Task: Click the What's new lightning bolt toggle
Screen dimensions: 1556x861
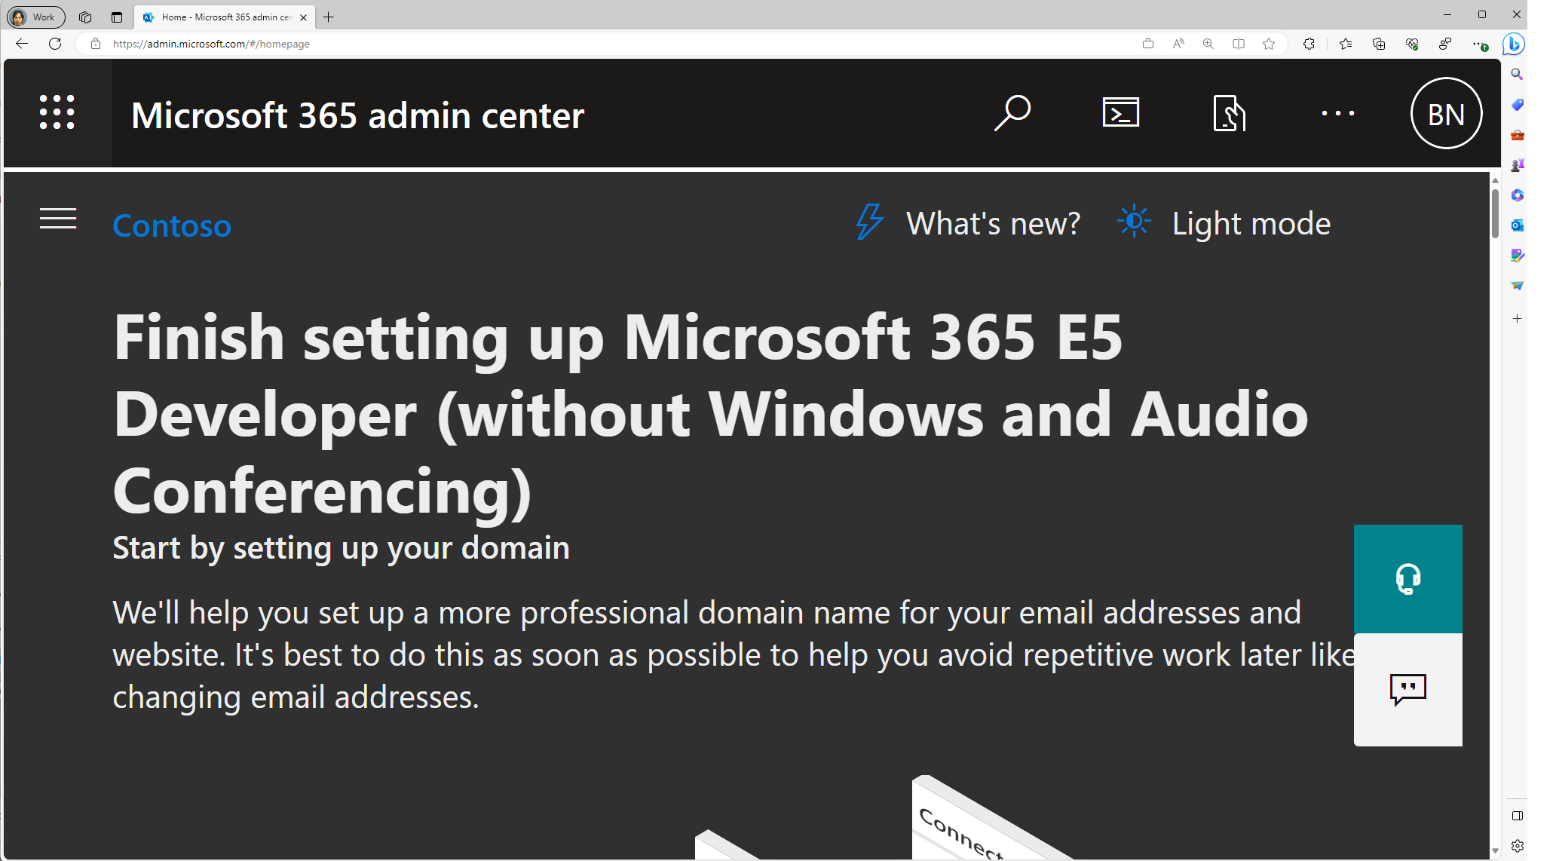Action: [x=868, y=222]
